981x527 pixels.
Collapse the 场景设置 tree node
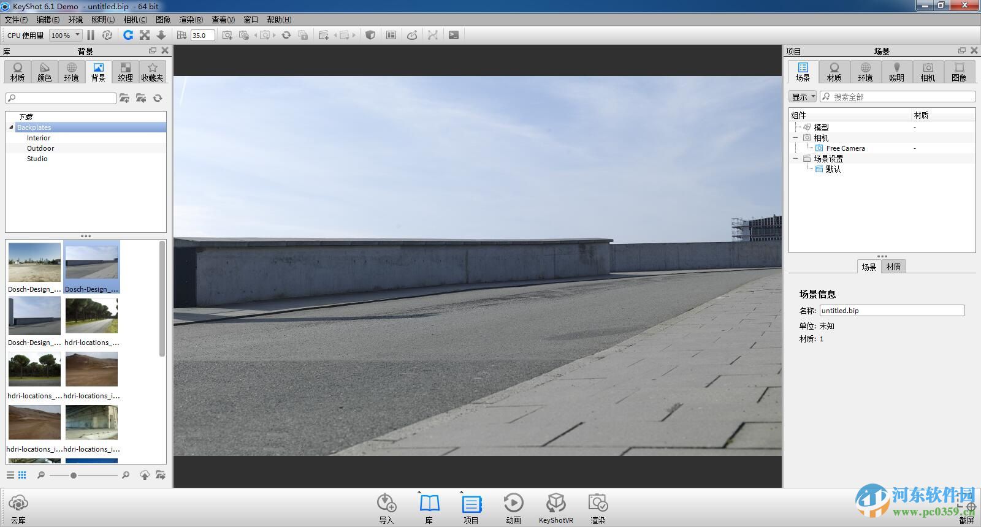(x=795, y=159)
